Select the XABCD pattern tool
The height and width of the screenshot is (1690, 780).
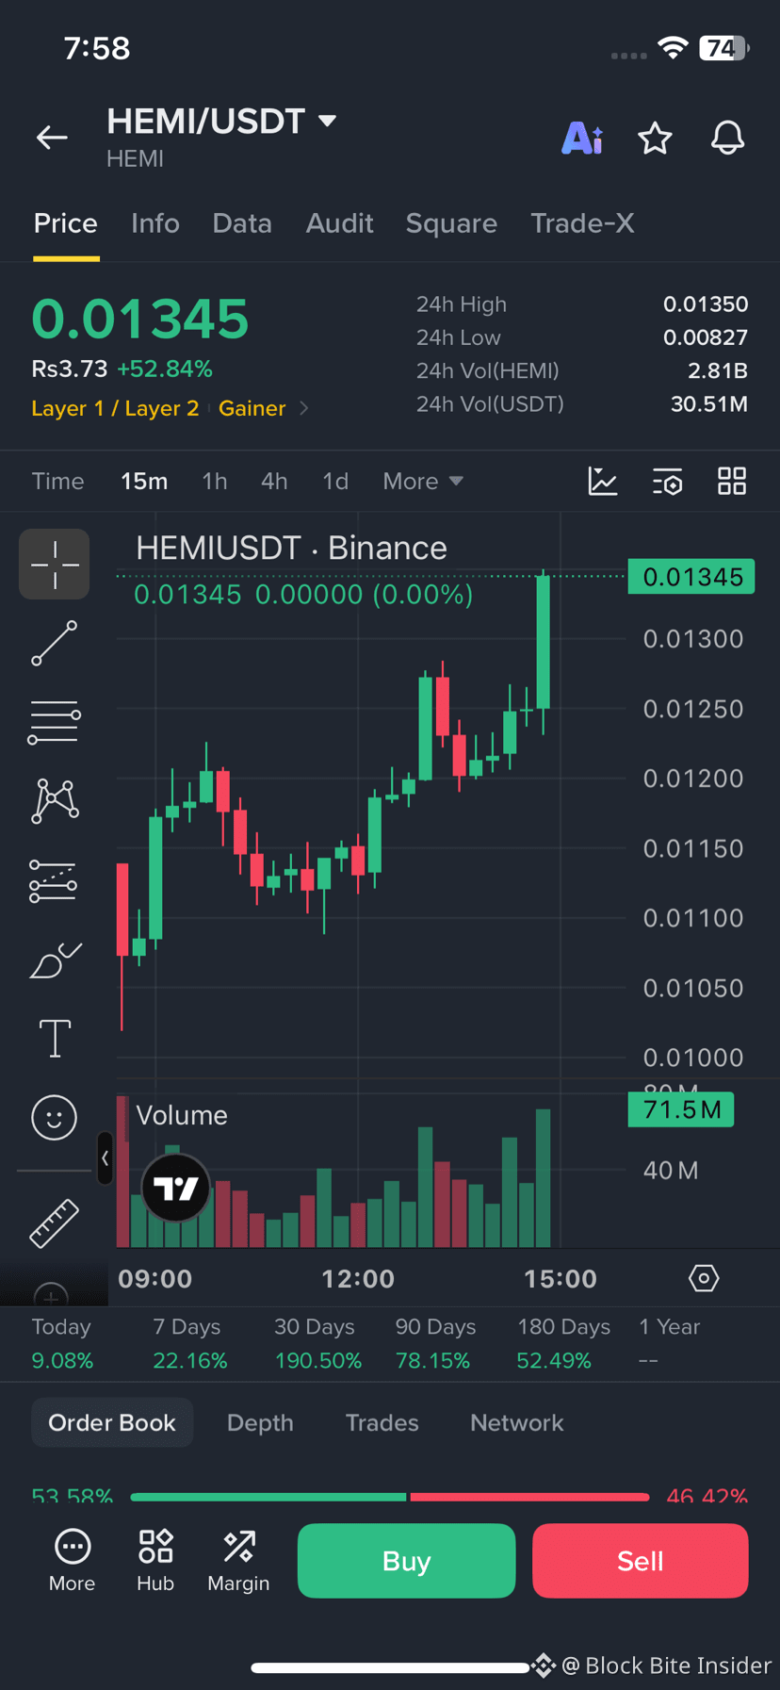click(55, 801)
